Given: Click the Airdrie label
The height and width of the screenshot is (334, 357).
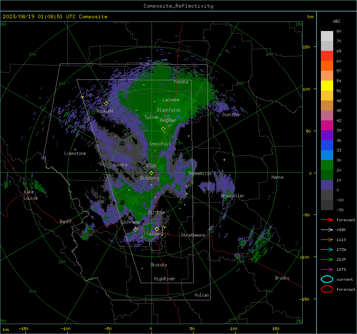Looking at the screenshot, I should (x=156, y=212).
